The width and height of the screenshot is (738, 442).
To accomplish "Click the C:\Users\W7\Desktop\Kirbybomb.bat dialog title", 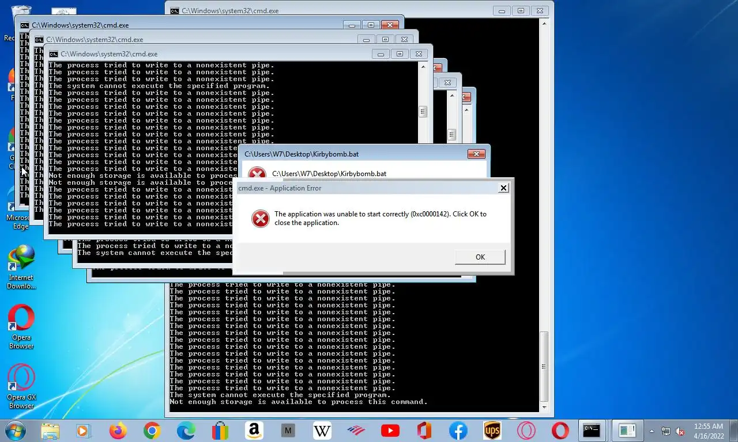I will point(302,154).
